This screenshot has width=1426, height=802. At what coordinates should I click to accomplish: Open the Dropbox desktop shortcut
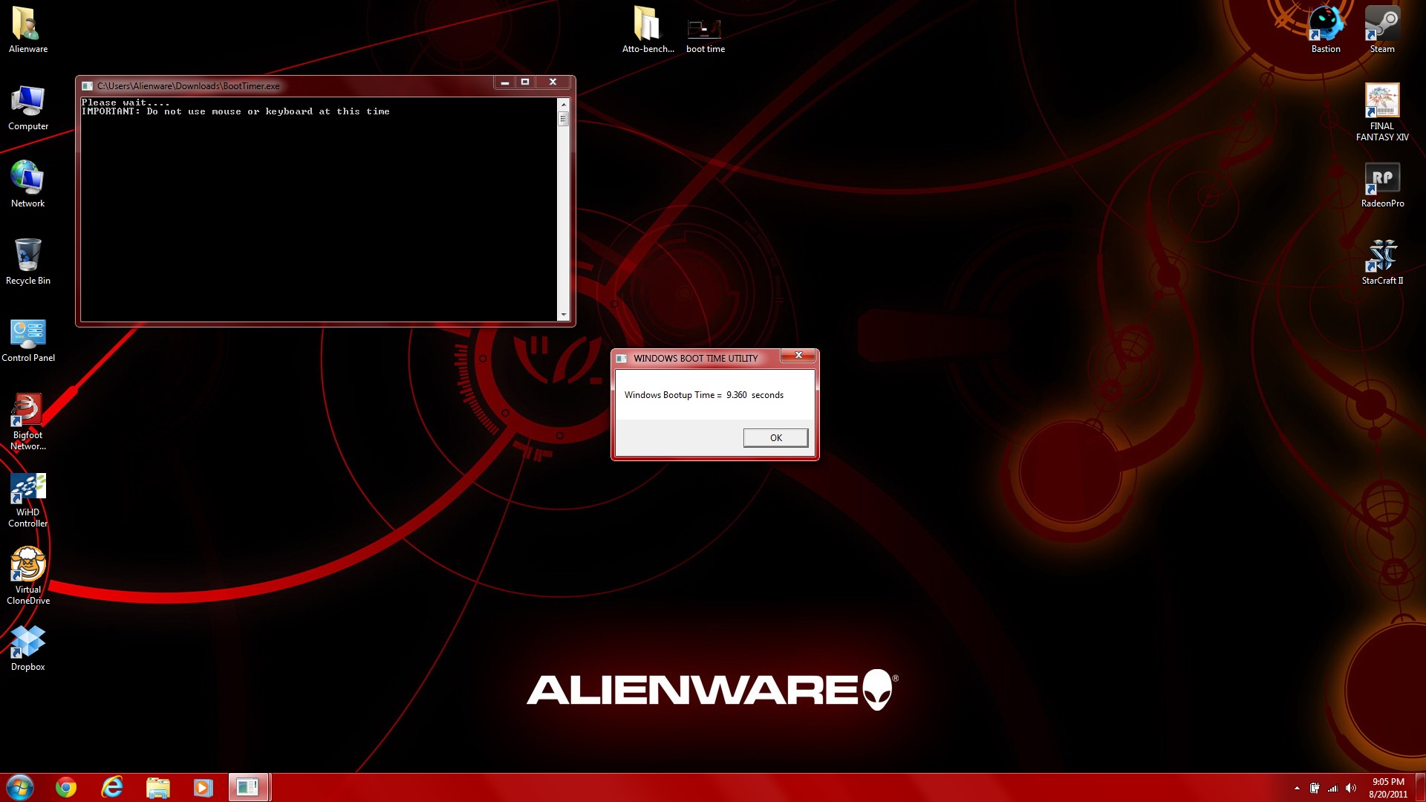pyautogui.click(x=27, y=648)
